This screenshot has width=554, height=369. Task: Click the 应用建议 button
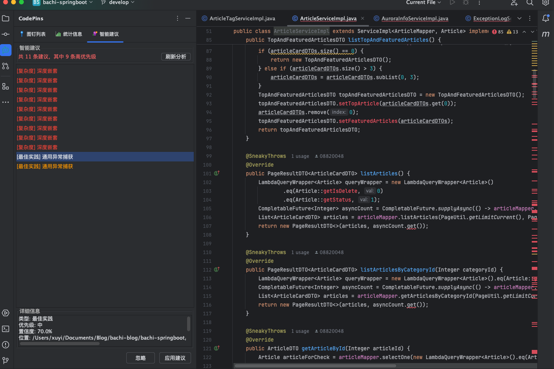175,358
